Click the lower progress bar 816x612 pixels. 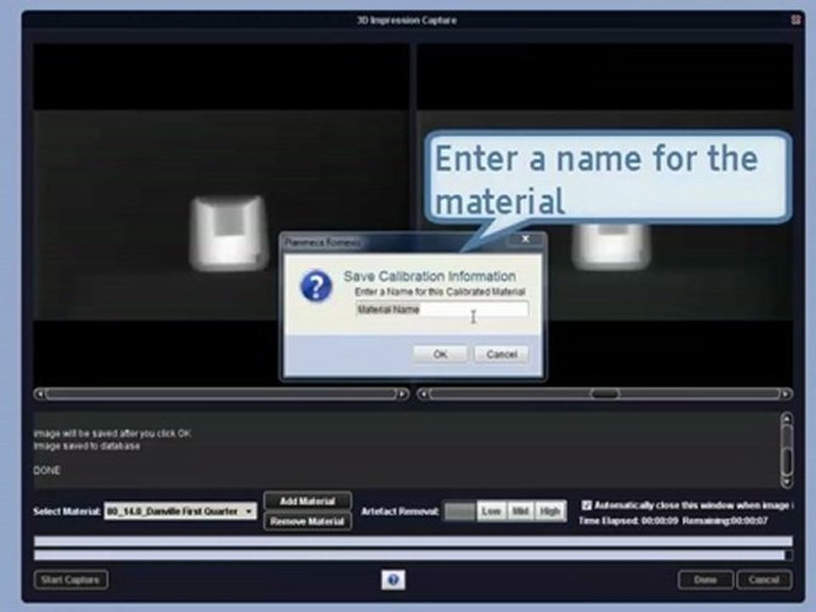413,555
